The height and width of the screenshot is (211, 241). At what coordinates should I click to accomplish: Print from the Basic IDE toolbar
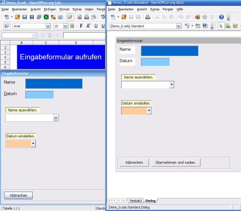point(147,17)
